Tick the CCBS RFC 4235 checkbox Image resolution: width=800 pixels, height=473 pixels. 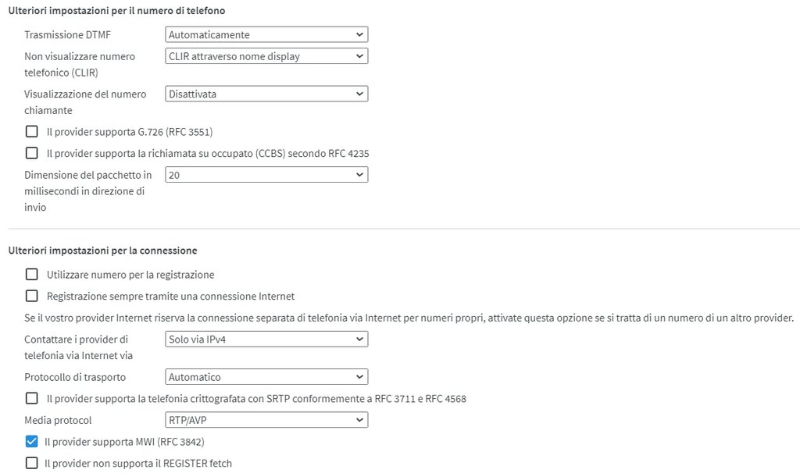point(32,153)
